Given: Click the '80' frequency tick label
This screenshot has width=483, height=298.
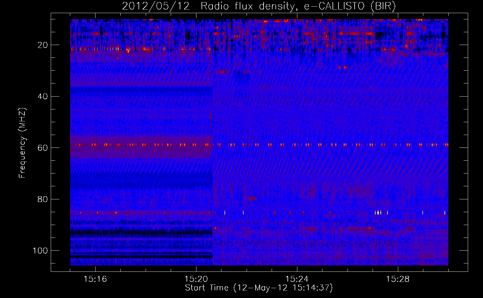Looking at the screenshot, I should click(43, 199).
